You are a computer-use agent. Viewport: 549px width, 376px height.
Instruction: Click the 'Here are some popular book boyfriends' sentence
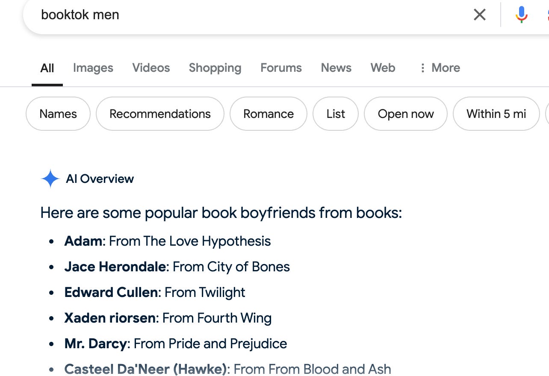coord(221,212)
